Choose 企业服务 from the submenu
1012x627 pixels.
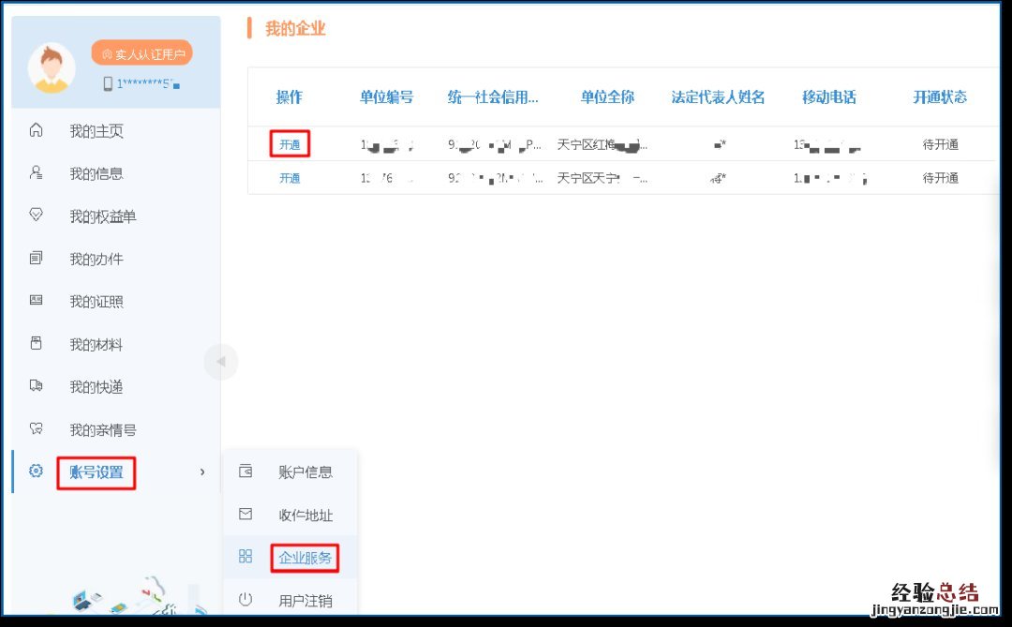coord(305,558)
